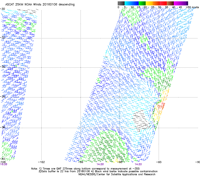Click the brown 35-40 knots legend segment
Screen dimensions: 200x176
[x=170, y=3]
